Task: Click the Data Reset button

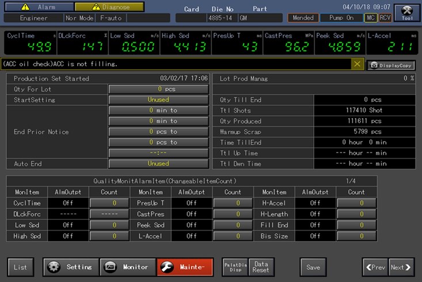Action: pyautogui.click(x=261, y=267)
